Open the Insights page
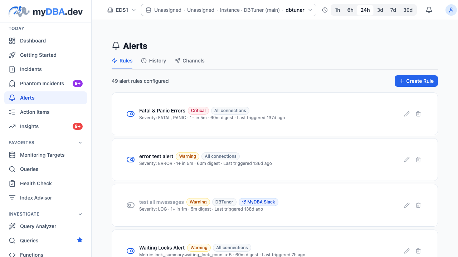 point(45,126)
